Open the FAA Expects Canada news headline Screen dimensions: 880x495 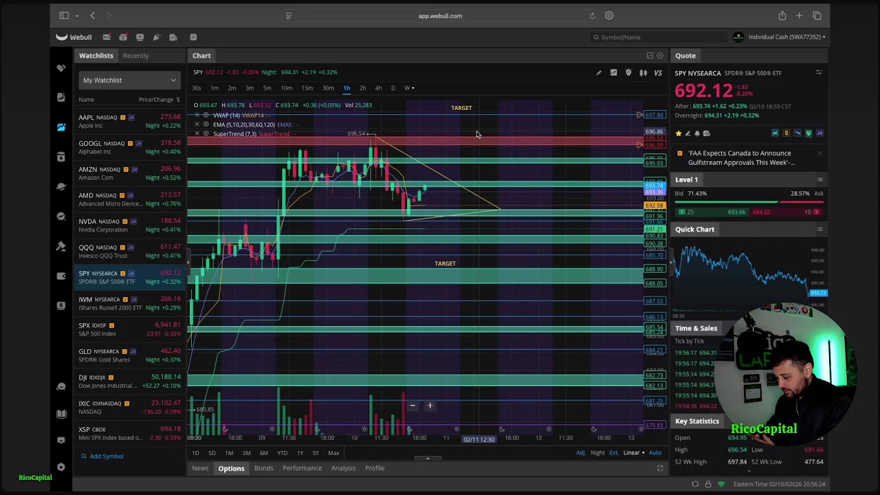(x=740, y=157)
